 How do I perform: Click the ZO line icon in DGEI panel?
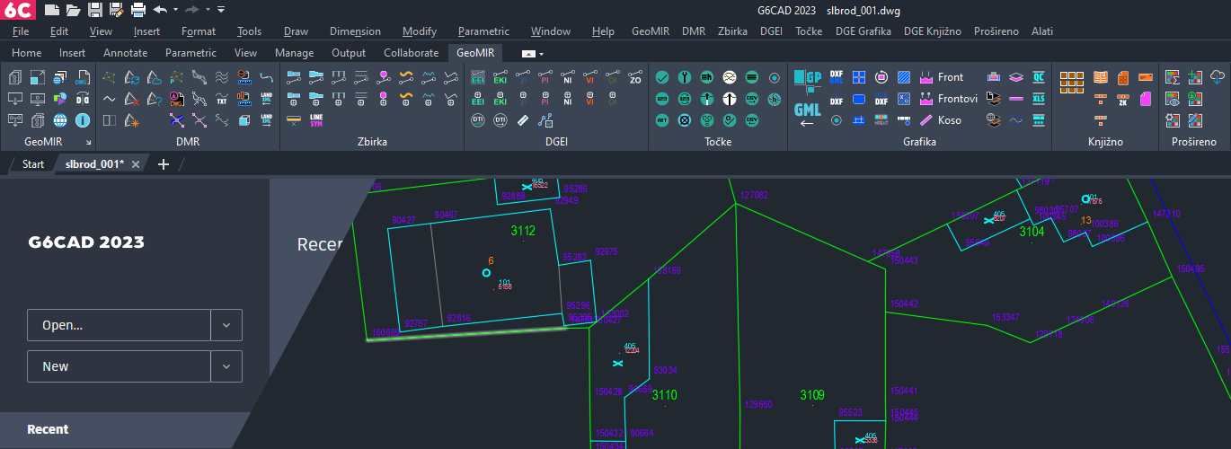click(635, 77)
